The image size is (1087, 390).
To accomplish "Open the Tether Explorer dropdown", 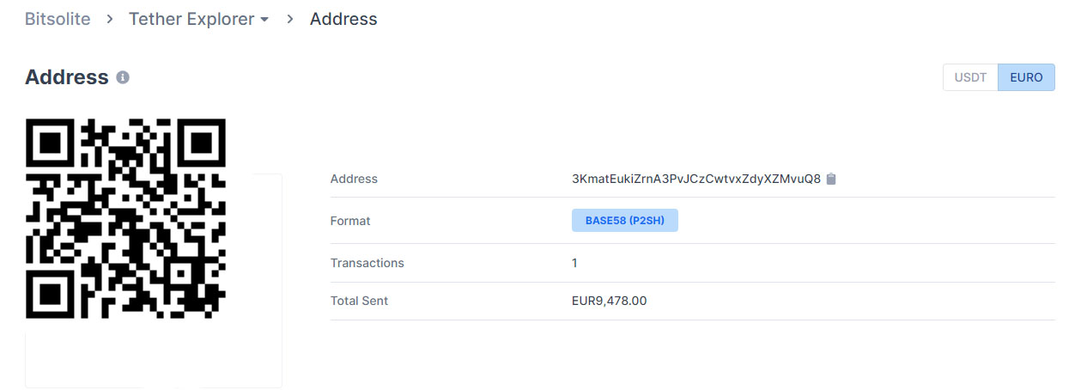I will click(x=191, y=19).
